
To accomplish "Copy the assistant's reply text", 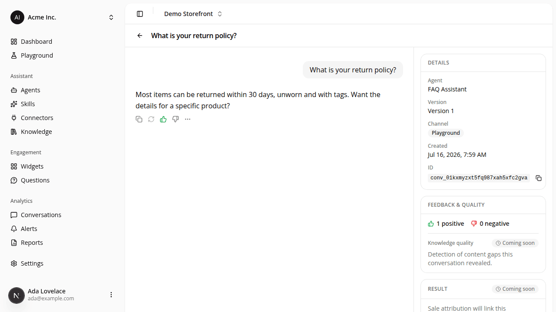I will coord(139,119).
